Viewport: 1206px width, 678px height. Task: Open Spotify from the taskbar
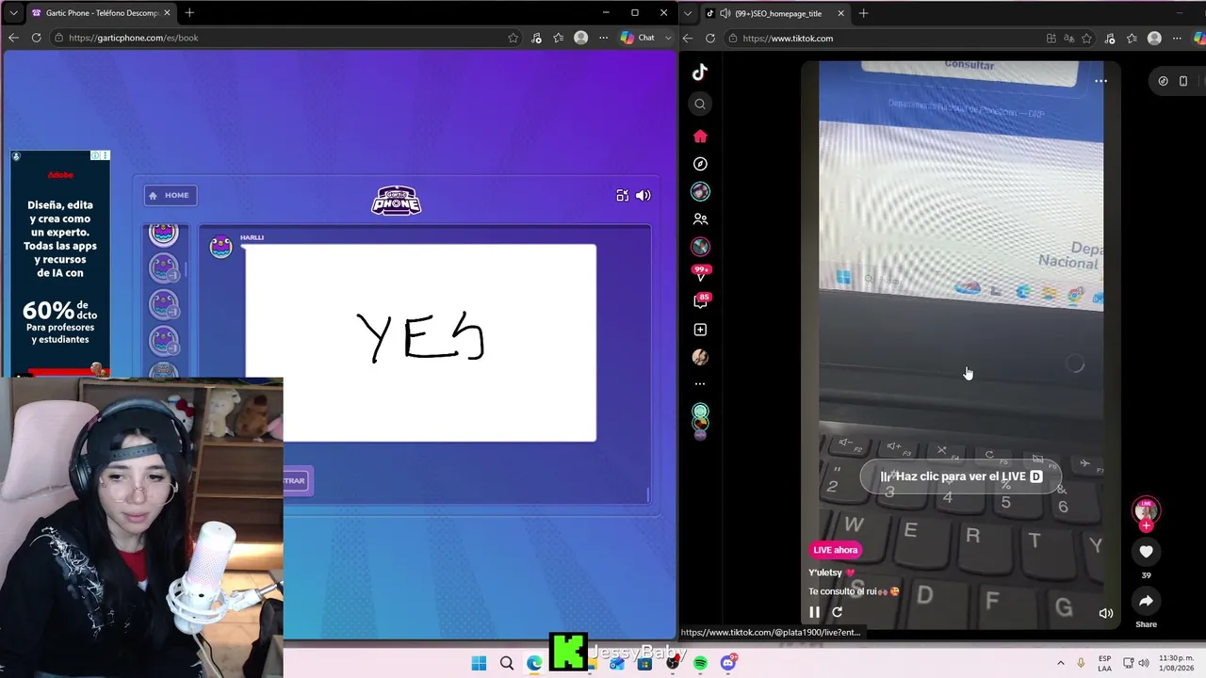700,664
